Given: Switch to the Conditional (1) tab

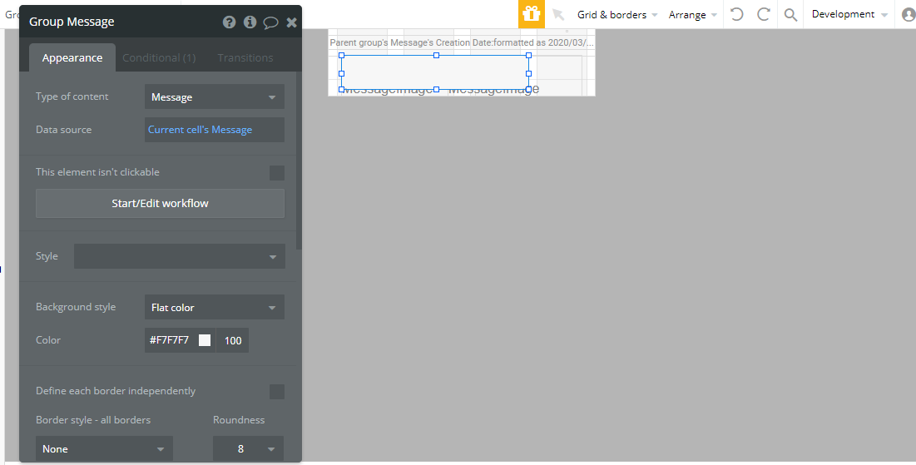Looking at the screenshot, I should (159, 58).
